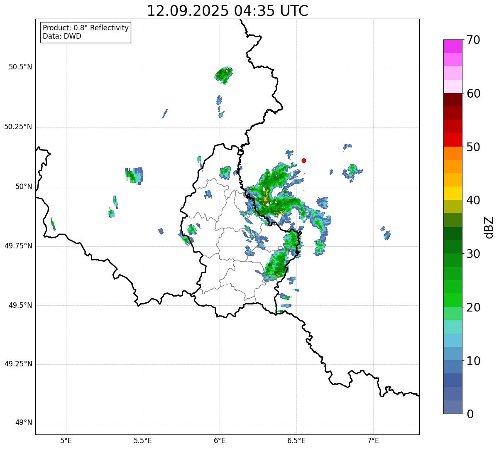
Task: Click the 50.25°N latitude label
Action: coord(18,127)
